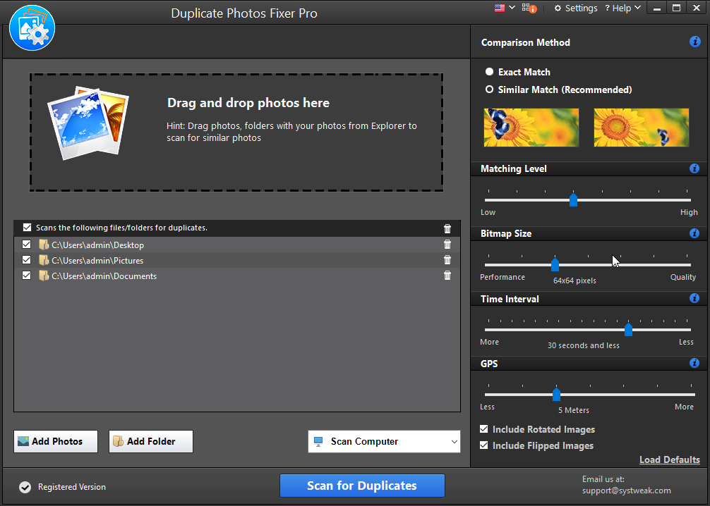
Task: Click the Load Defaults link
Action: click(x=669, y=459)
